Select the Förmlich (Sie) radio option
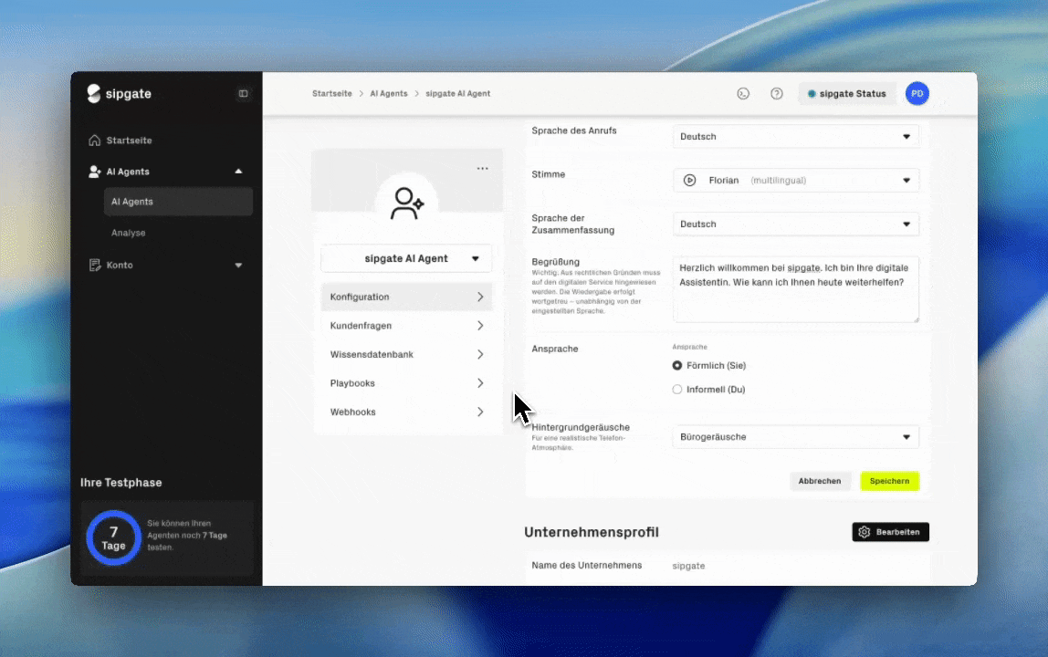This screenshot has width=1048, height=657. [677, 366]
